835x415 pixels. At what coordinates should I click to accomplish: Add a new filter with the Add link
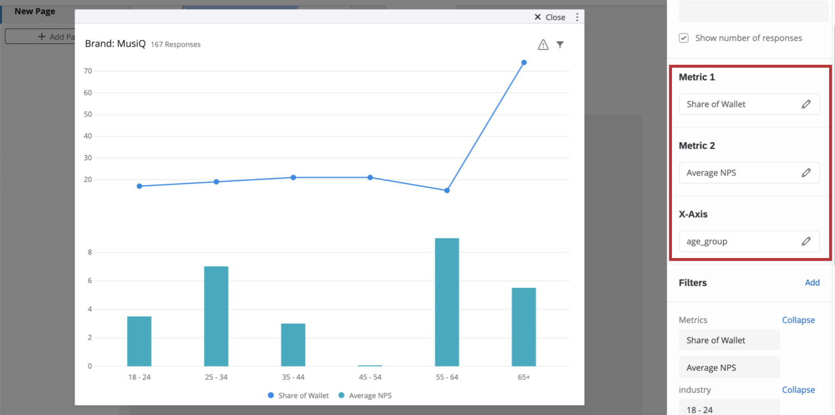pyautogui.click(x=812, y=282)
